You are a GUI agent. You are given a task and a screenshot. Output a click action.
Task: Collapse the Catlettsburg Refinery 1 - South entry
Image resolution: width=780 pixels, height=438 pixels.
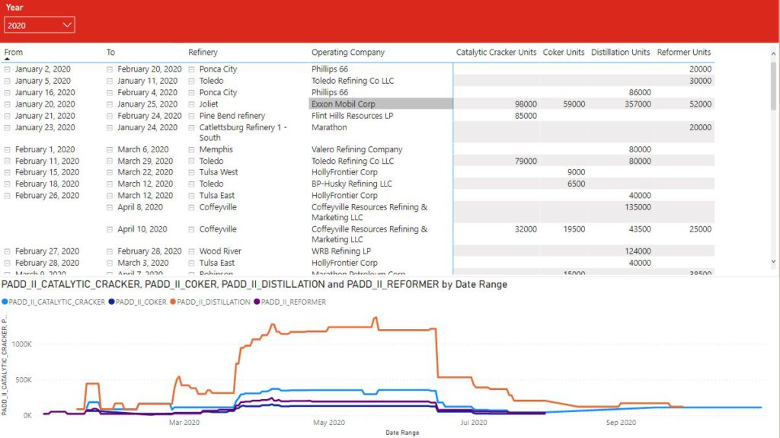191,128
